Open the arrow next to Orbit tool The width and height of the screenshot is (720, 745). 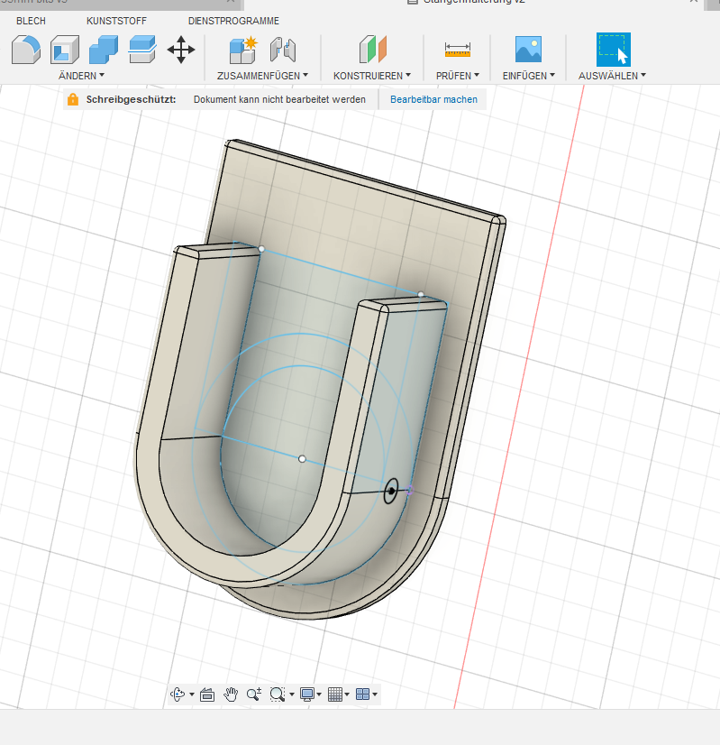click(x=192, y=694)
